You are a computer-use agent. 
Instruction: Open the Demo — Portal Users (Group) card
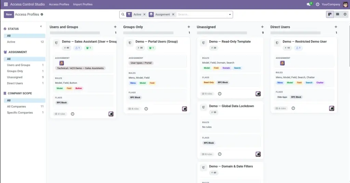tap(157, 42)
